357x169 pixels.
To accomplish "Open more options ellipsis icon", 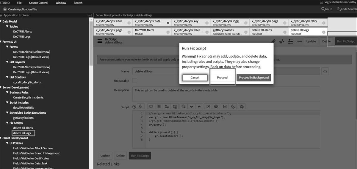I will 299,41.
